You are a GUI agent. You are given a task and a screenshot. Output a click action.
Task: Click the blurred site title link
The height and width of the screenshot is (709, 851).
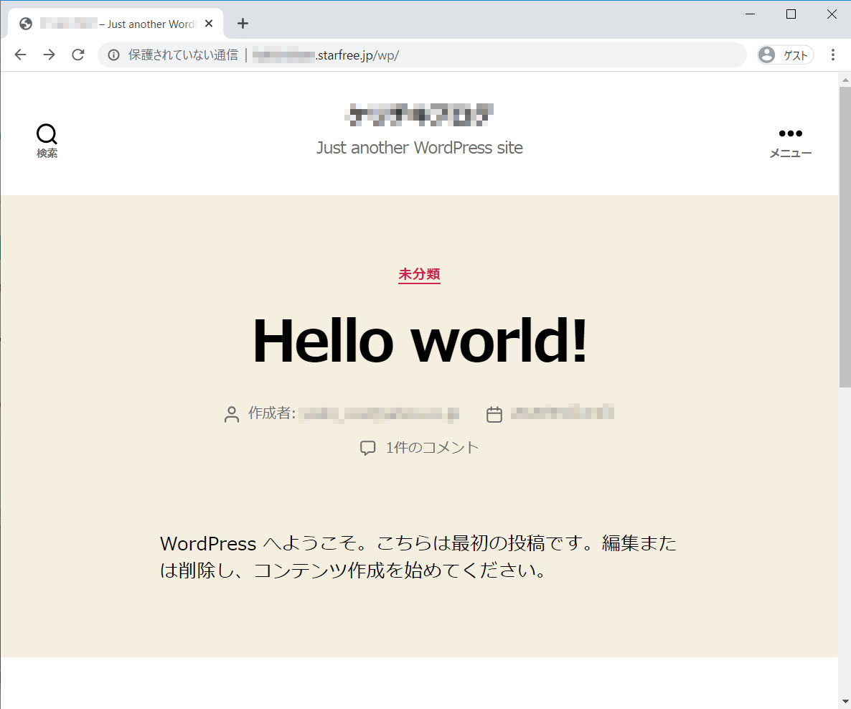tap(419, 115)
